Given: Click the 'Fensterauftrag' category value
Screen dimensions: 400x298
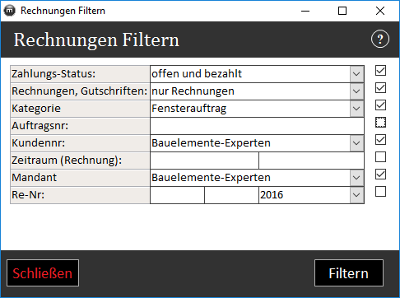Looking at the screenshot, I should tap(189, 109).
